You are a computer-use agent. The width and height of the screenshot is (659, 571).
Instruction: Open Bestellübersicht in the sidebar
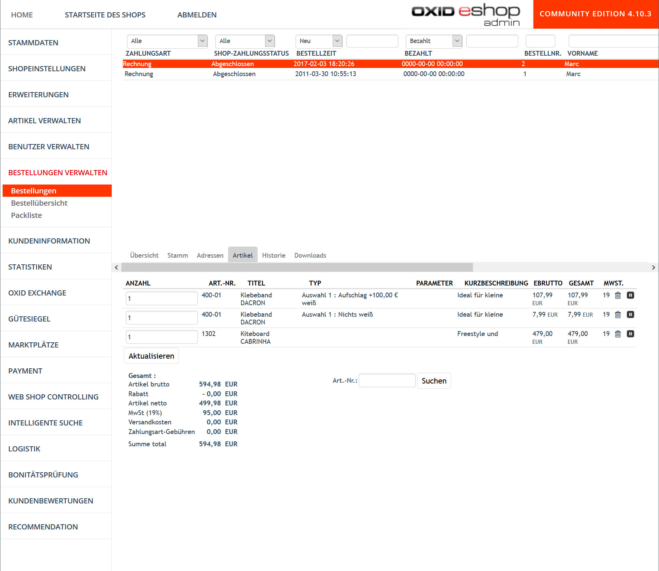[39, 203]
